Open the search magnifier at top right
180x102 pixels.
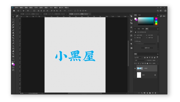tap(158, 11)
